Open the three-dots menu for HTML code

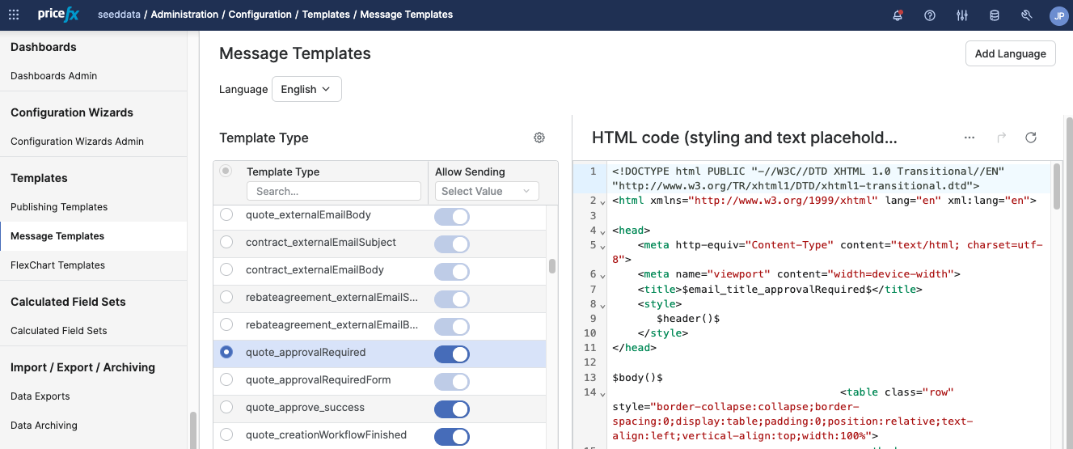[x=970, y=138]
